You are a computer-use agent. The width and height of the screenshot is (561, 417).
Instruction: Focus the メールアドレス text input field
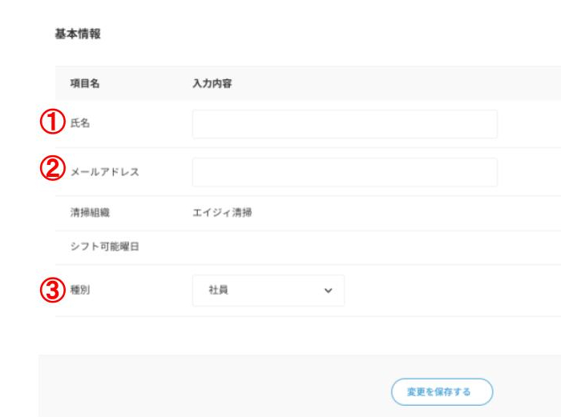click(345, 172)
